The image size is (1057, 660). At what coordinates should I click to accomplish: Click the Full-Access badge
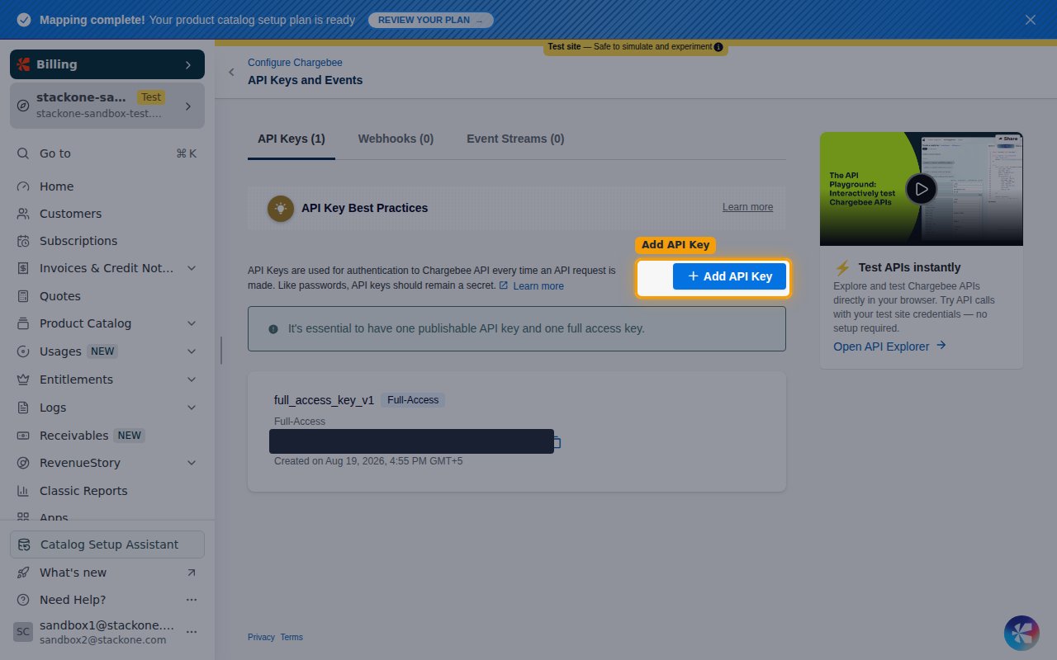pyautogui.click(x=413, y=400)
